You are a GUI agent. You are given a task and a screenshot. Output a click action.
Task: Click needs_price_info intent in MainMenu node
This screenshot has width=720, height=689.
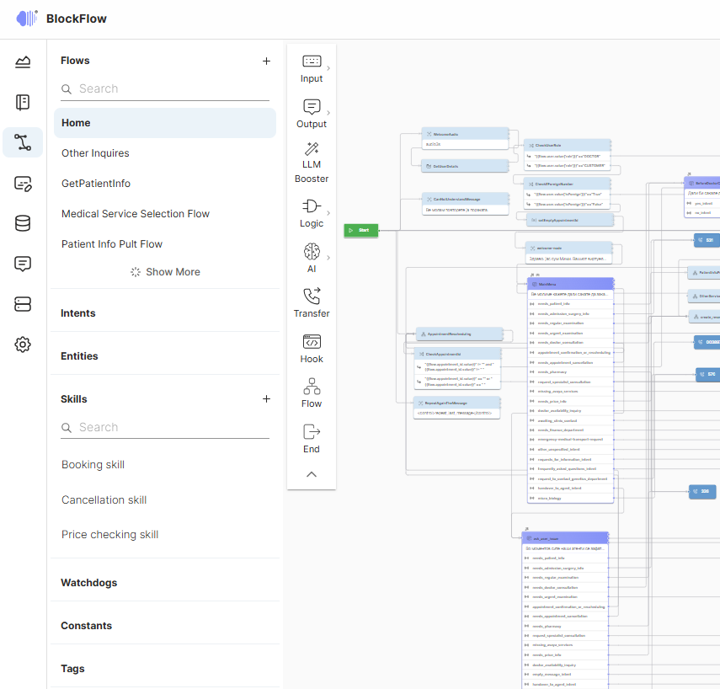click(x=570, y=401)
